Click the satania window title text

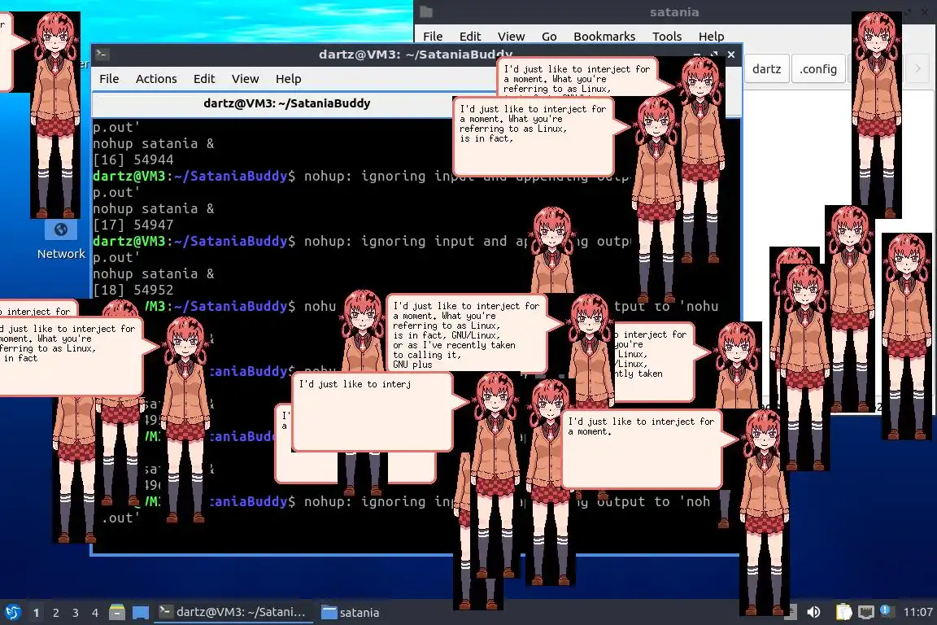674,12
